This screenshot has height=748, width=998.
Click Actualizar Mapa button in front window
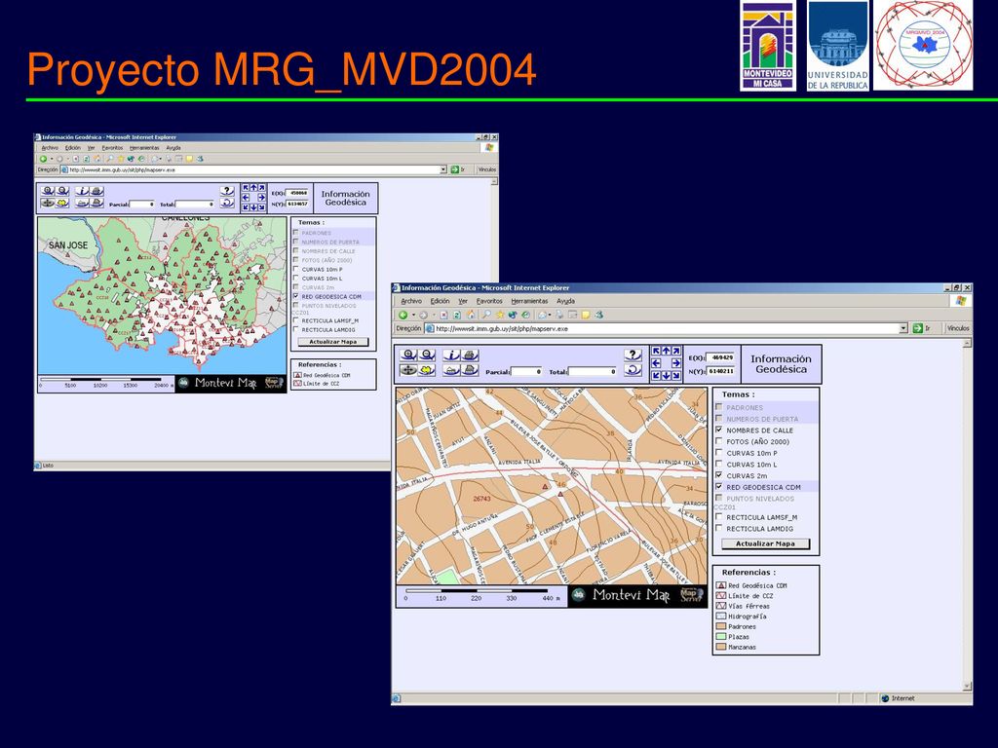pos(766,543)
